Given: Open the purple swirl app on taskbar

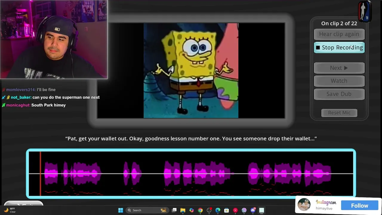Looking at the screenshot, I should tap(244, 210).
